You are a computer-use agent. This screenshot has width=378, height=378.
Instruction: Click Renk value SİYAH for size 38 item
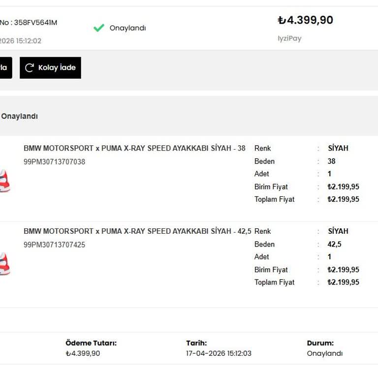click(x=338, y=148)
